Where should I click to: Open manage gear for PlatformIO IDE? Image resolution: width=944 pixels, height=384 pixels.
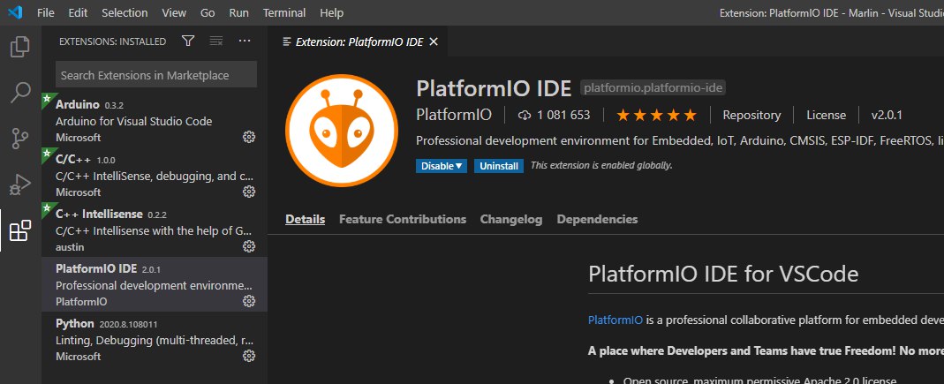pos(249,301)
